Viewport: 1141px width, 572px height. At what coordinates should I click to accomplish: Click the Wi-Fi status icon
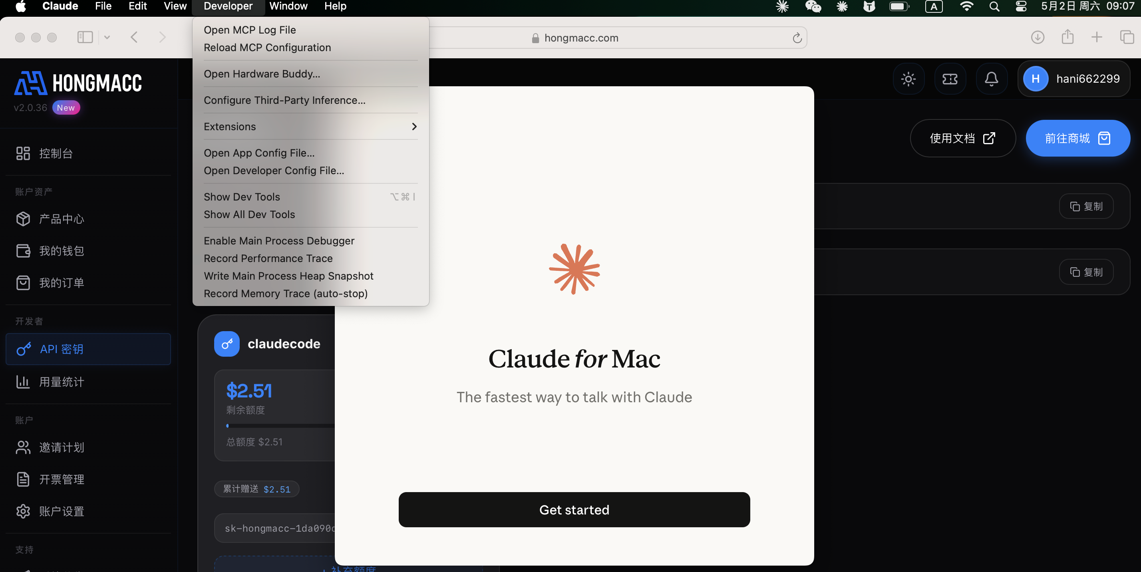click(966, 6)
